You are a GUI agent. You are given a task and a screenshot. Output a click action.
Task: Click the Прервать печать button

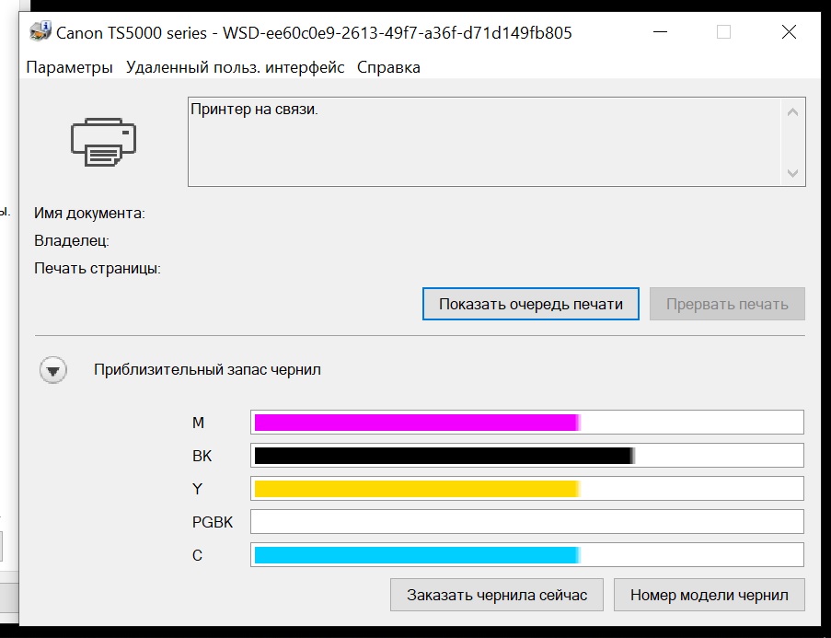click(727, 304)
